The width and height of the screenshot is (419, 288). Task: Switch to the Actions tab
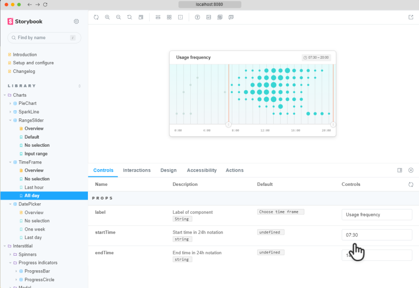coord(235,170)
